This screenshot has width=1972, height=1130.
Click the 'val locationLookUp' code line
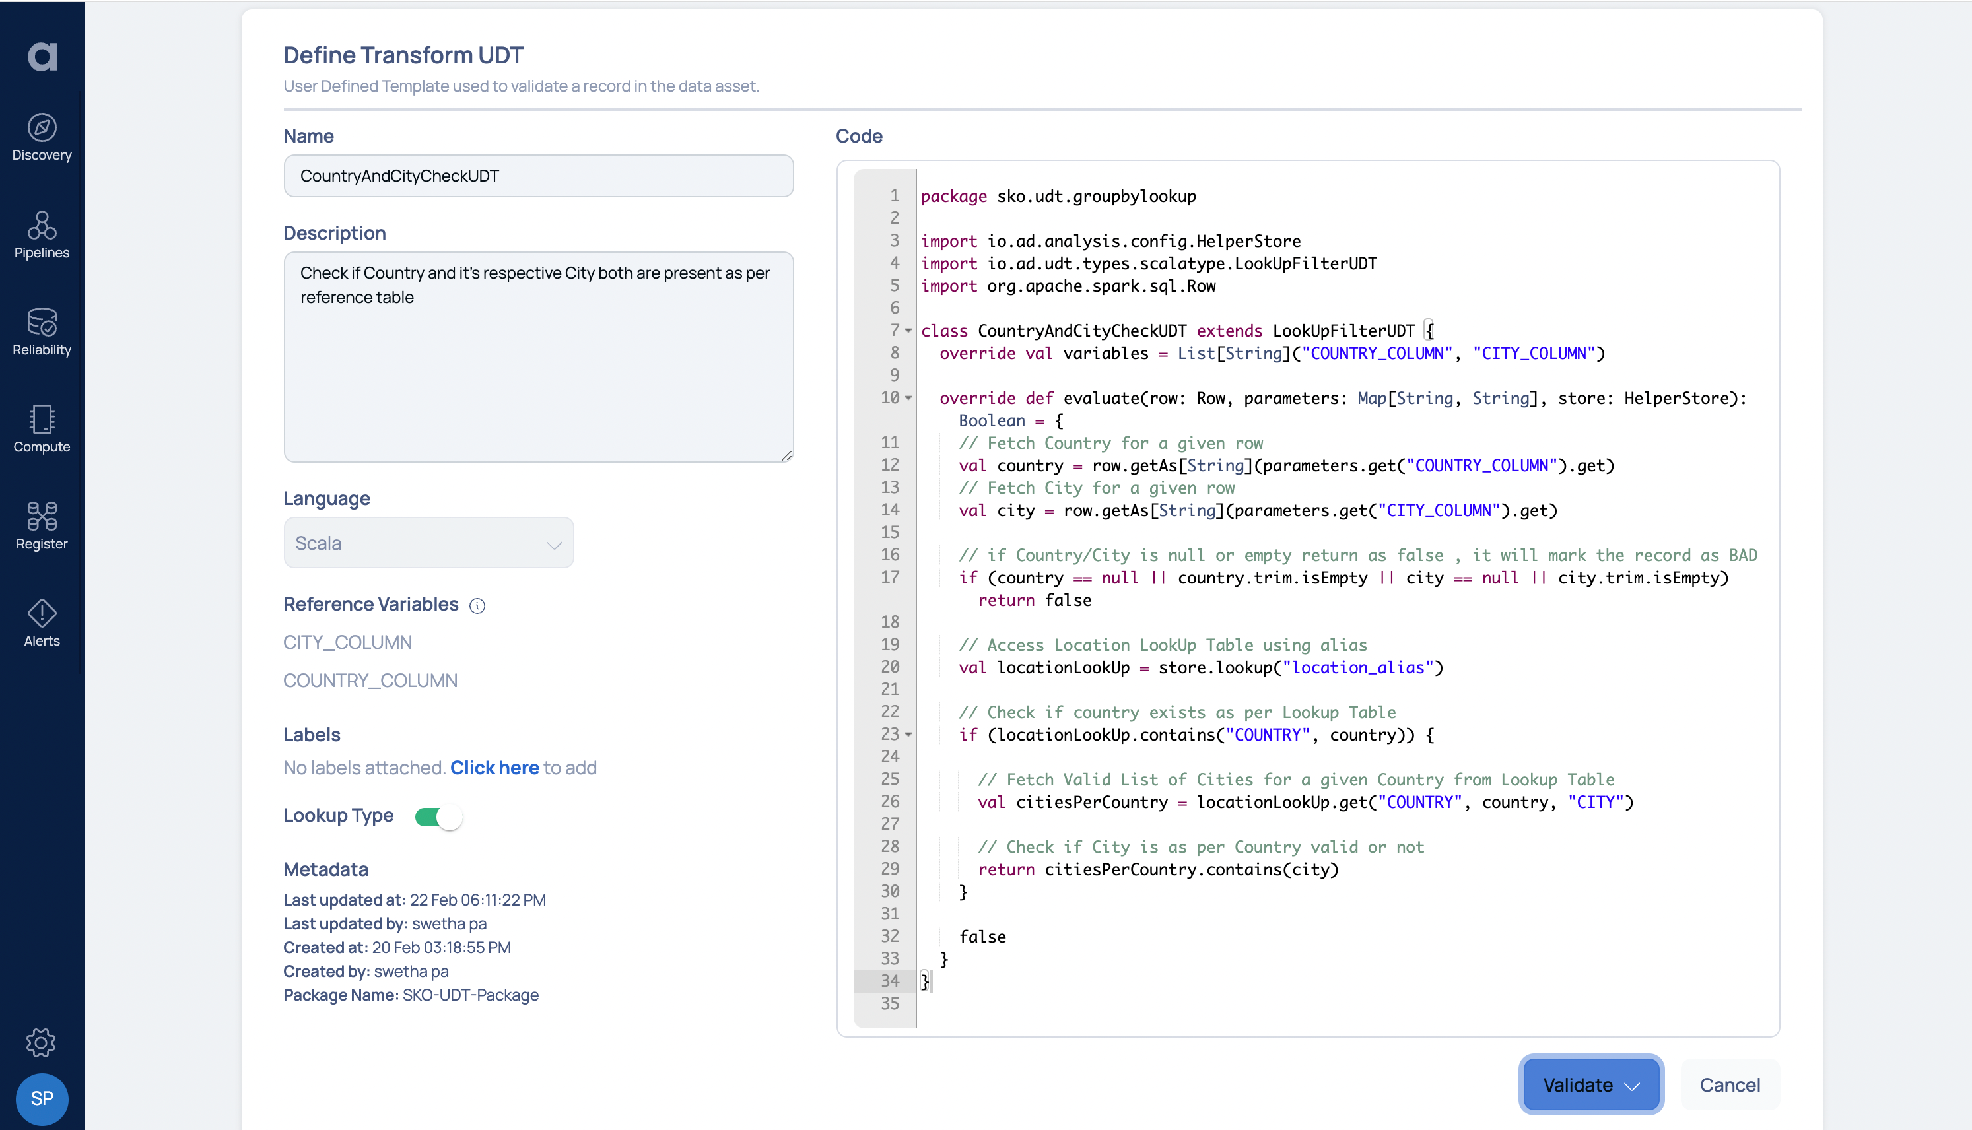[1201, 667]
